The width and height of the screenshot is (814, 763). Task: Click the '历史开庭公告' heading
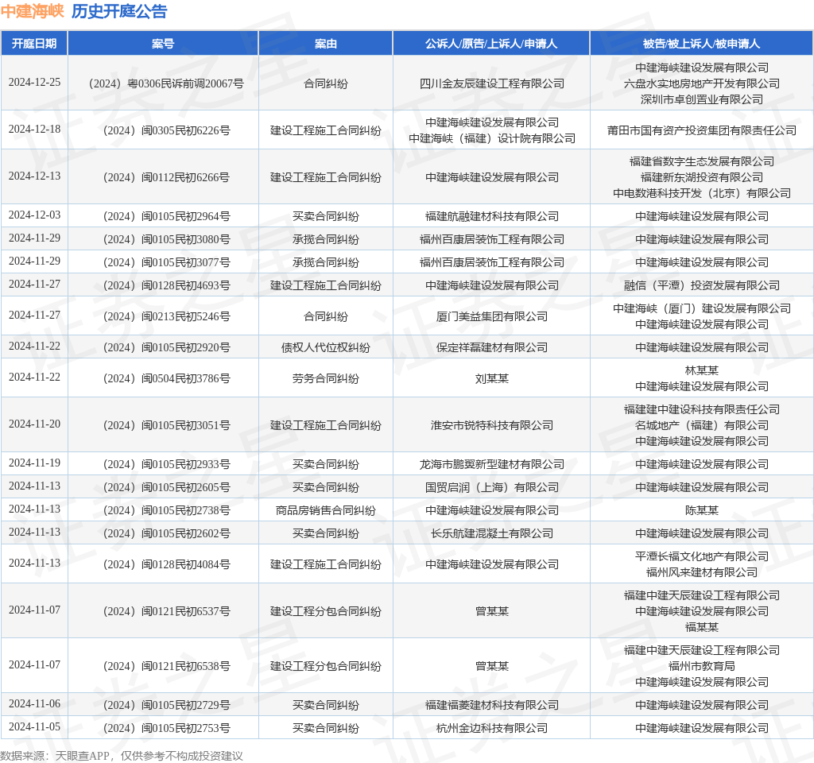click(119, 11)
